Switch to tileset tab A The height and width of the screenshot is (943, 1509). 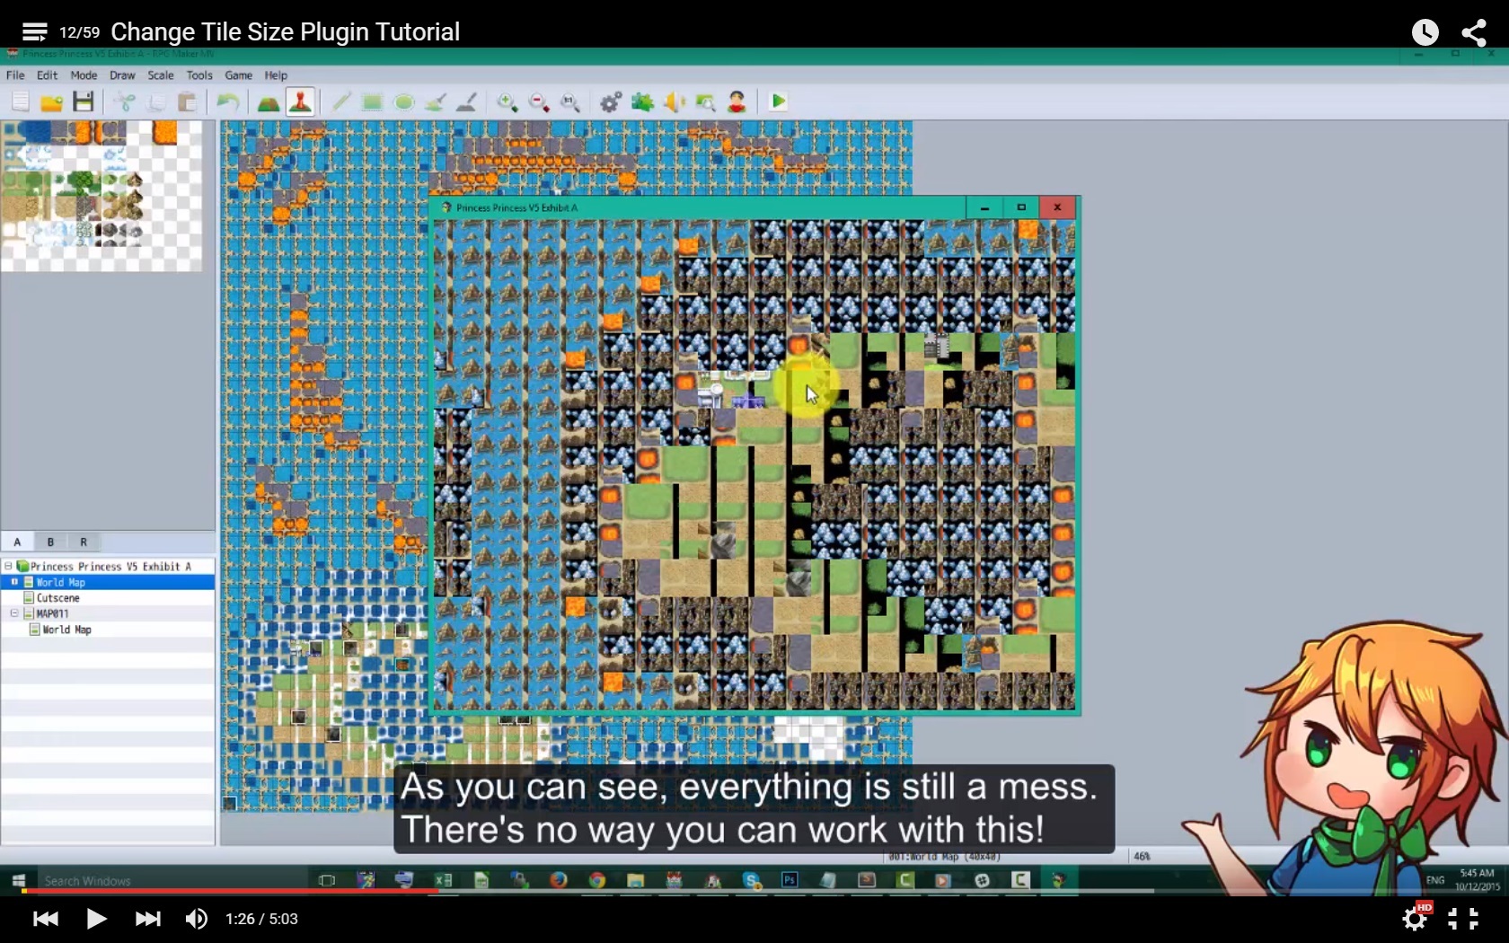[17, 542]
